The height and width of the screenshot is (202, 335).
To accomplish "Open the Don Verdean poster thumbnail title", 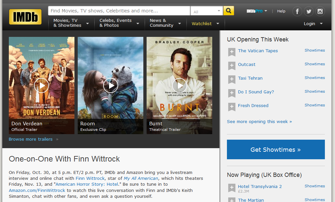I will [27, 124].
